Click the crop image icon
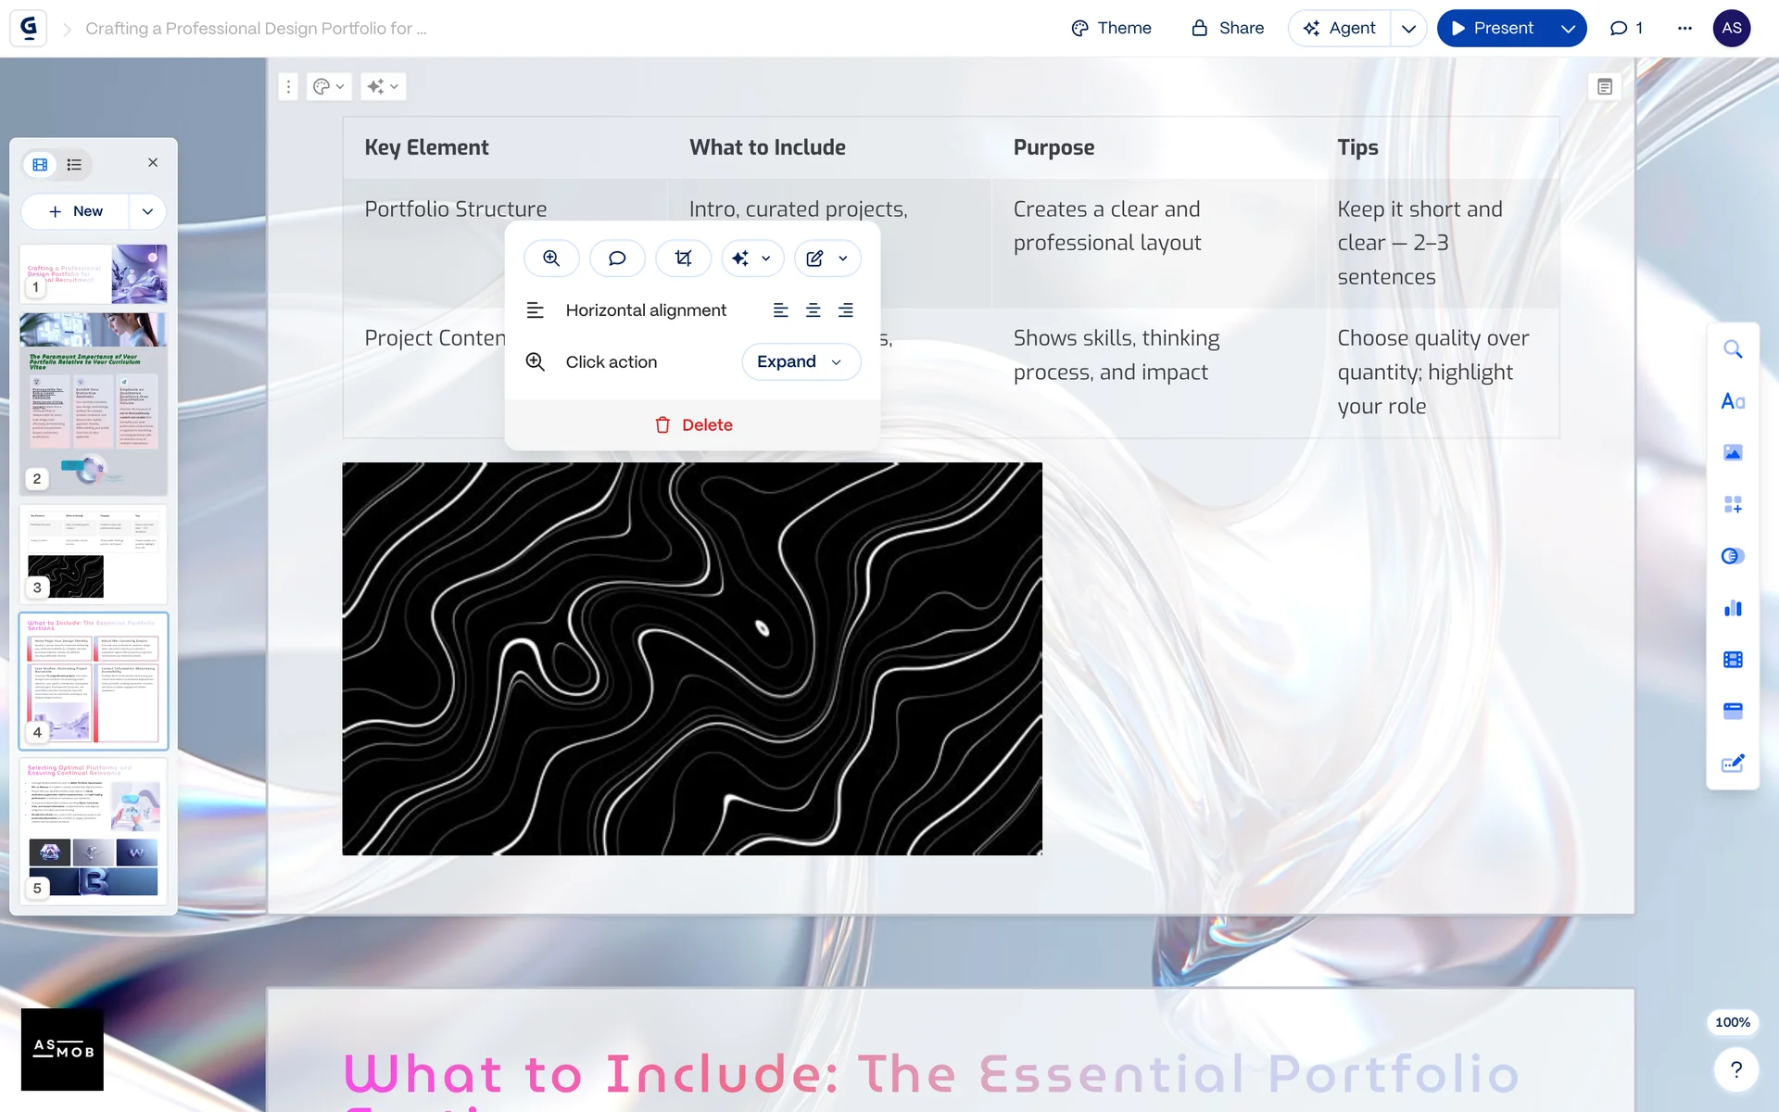Image resolution: width=1779 pixels, height=1112 pixels. point(683,259)
